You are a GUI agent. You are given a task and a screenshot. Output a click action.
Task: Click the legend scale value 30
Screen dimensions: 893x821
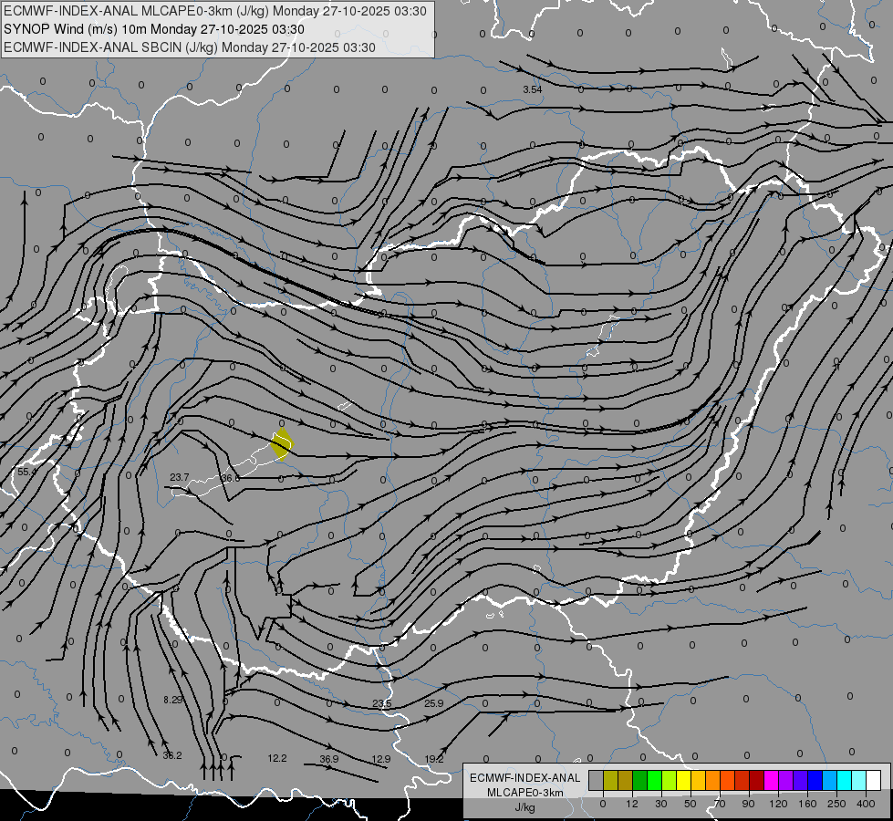click(661, 804)
